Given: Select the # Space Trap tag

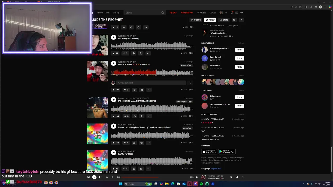Looking at the screenshot, I should click(186, 65).
